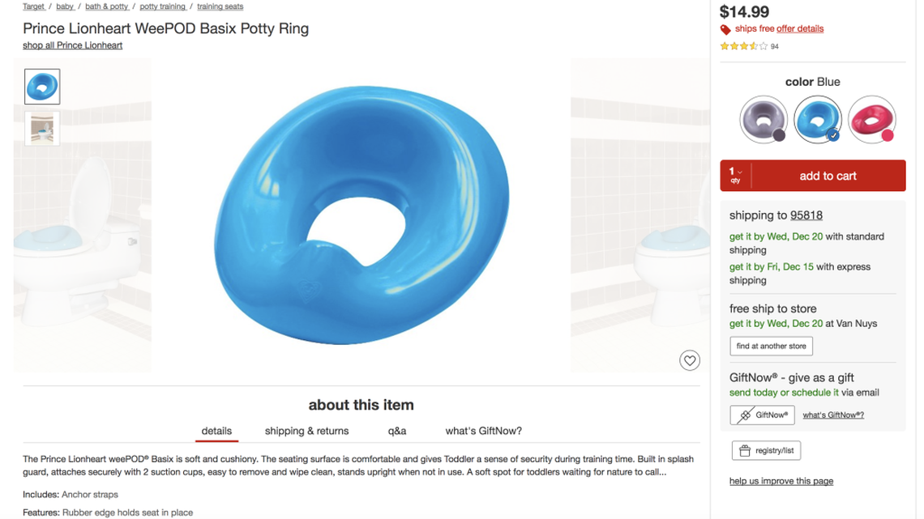Click shop all Prince Lionheart

tap(72, 45)
